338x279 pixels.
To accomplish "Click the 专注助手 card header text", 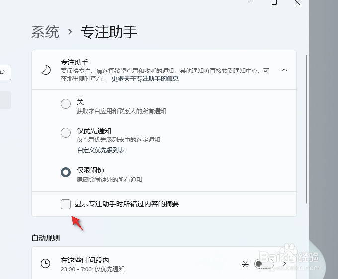I will (x=75, y=62).
